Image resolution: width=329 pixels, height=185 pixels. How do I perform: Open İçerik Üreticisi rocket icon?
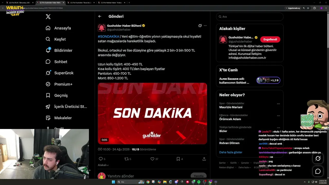48,107
